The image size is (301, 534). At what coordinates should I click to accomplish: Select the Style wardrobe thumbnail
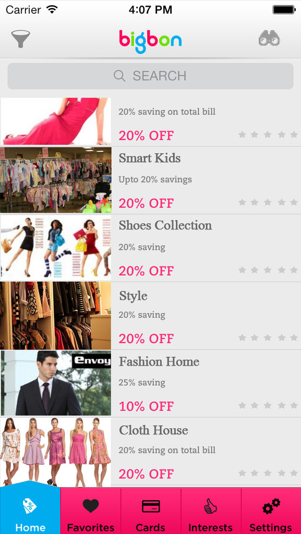pyautogui.click(x=56, y=315)
